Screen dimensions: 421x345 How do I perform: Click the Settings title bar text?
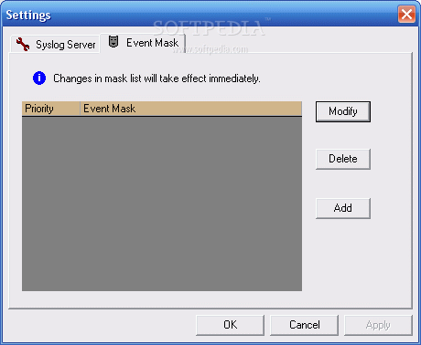28,16
